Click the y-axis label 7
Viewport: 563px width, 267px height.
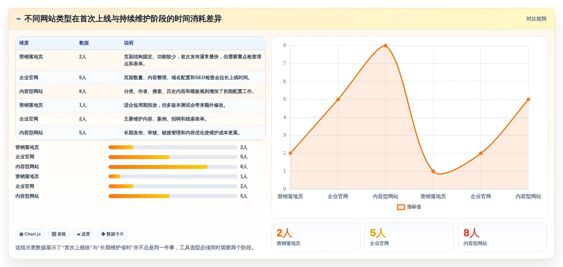tap(284, 63)
